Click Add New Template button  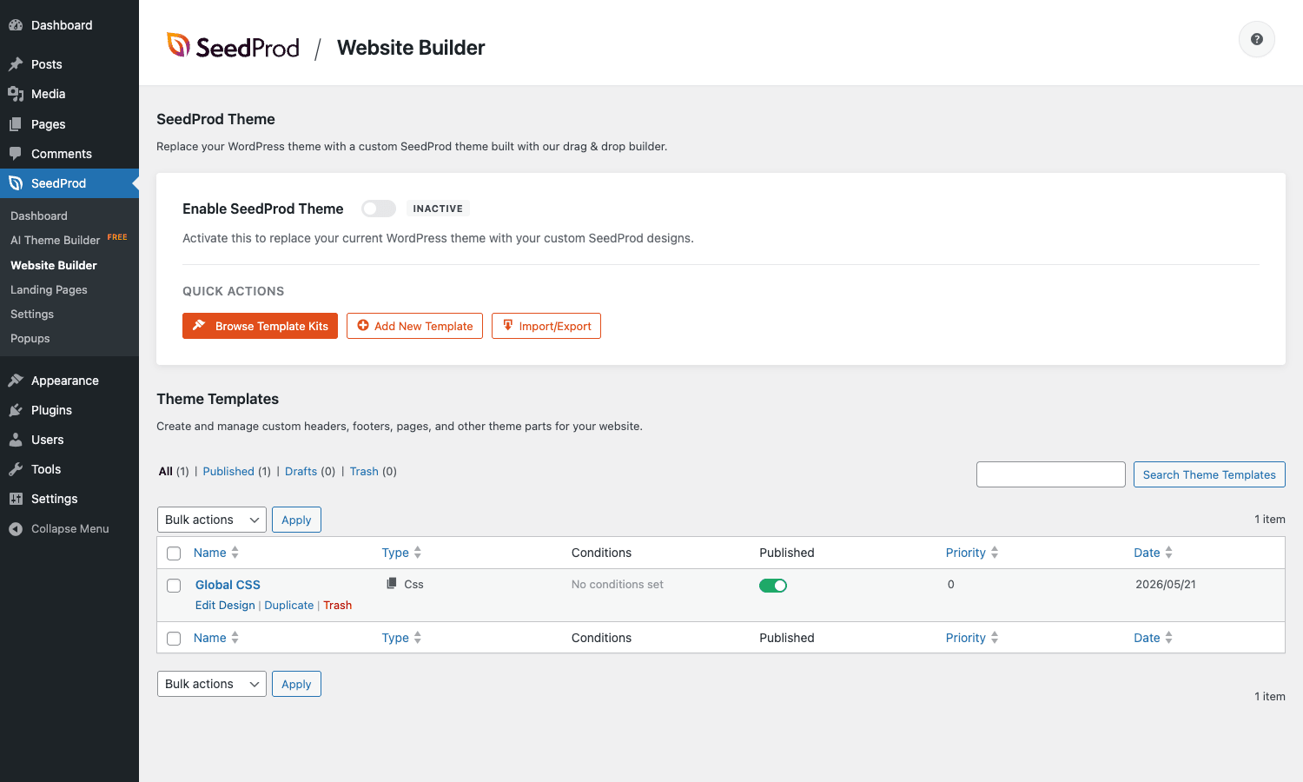click(414, 326)
